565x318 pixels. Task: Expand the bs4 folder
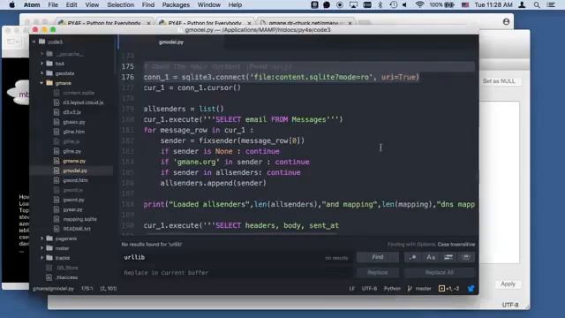point(41,64)
